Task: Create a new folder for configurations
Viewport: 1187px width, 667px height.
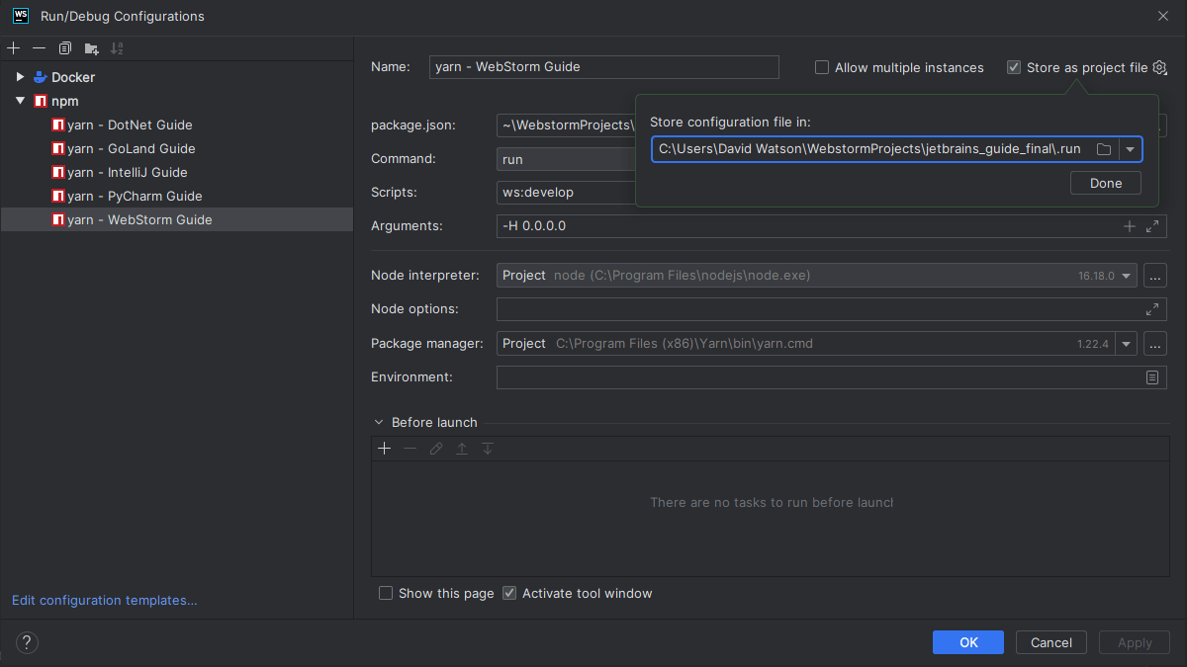Action: click(x=90, y=47)
